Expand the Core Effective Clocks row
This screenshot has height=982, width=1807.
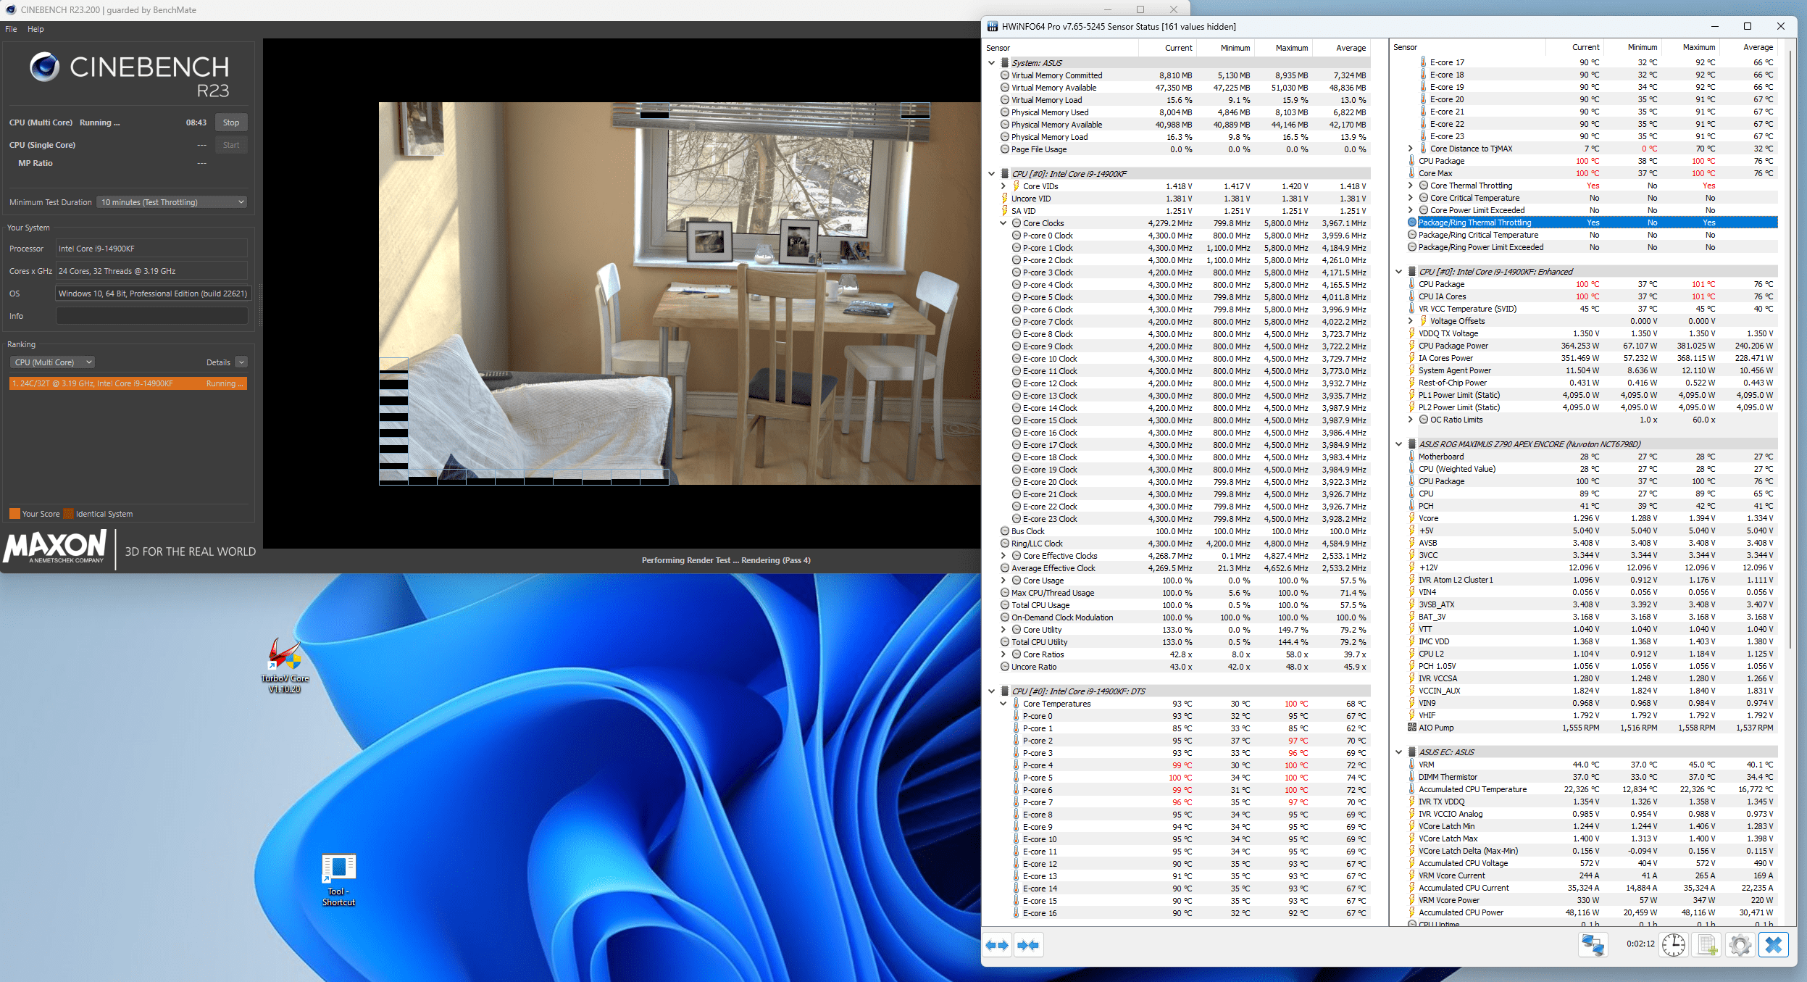[x=1003, y=556]
